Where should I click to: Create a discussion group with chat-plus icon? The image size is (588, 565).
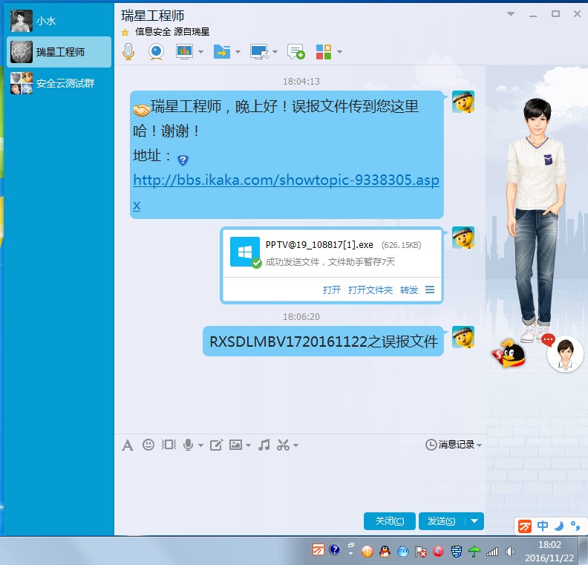[x=296, y=52]
